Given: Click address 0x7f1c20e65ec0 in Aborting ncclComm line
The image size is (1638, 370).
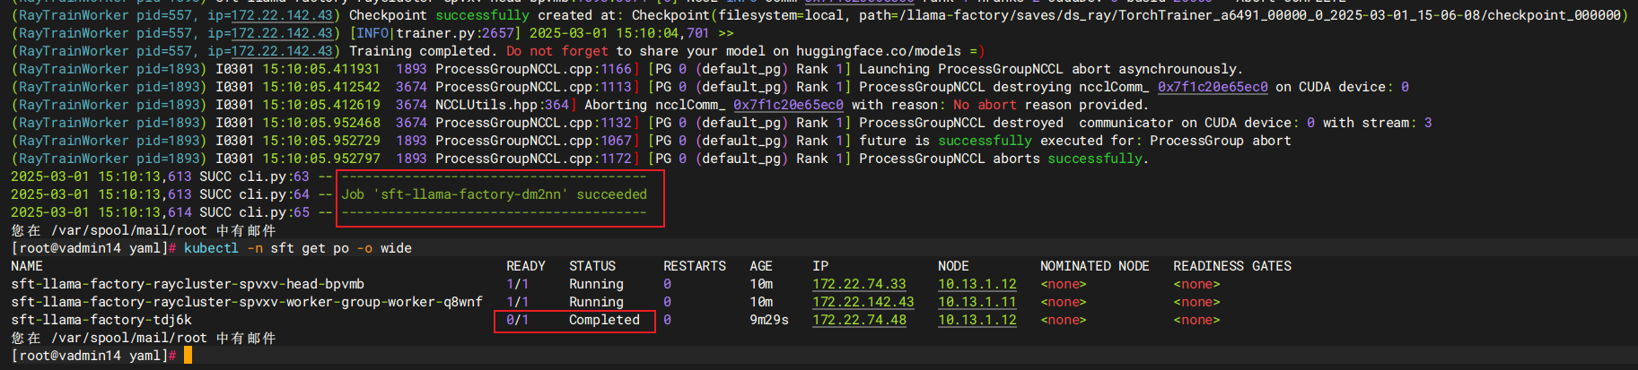Looking at the screenshot, I should 788,105.
